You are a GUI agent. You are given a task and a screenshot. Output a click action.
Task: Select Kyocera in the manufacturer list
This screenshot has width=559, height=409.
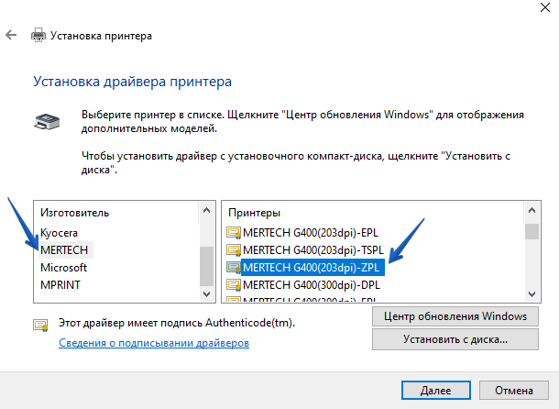click(x=60, y=232)
